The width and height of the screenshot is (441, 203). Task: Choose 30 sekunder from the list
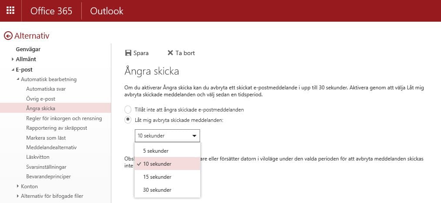(x=157, y=190)
